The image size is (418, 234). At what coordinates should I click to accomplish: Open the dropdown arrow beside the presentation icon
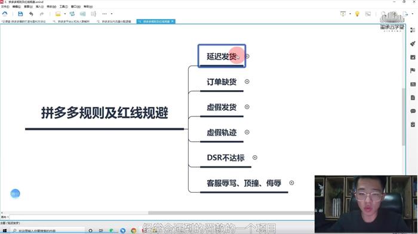pos(350,14)
